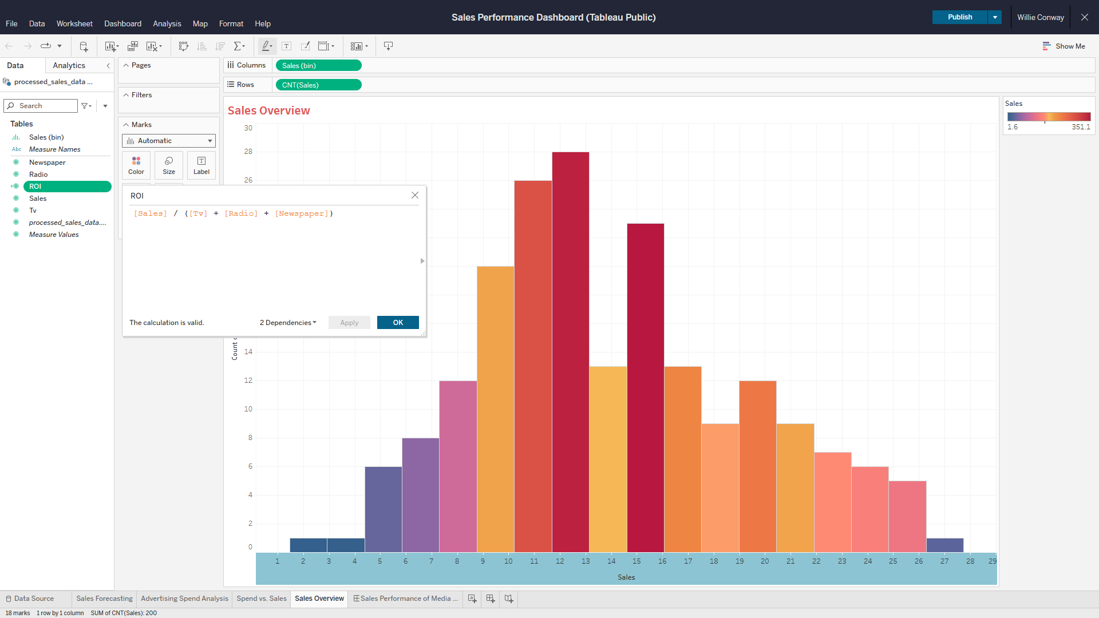This screenshot has height=618, width=1099.
Task: Open the Color marks card
Action: (x=136, y=165)
